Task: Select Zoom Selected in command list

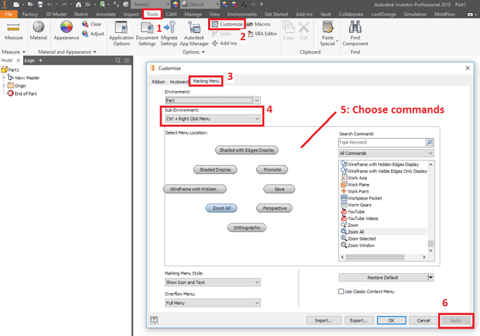Action: coord(362,238)
